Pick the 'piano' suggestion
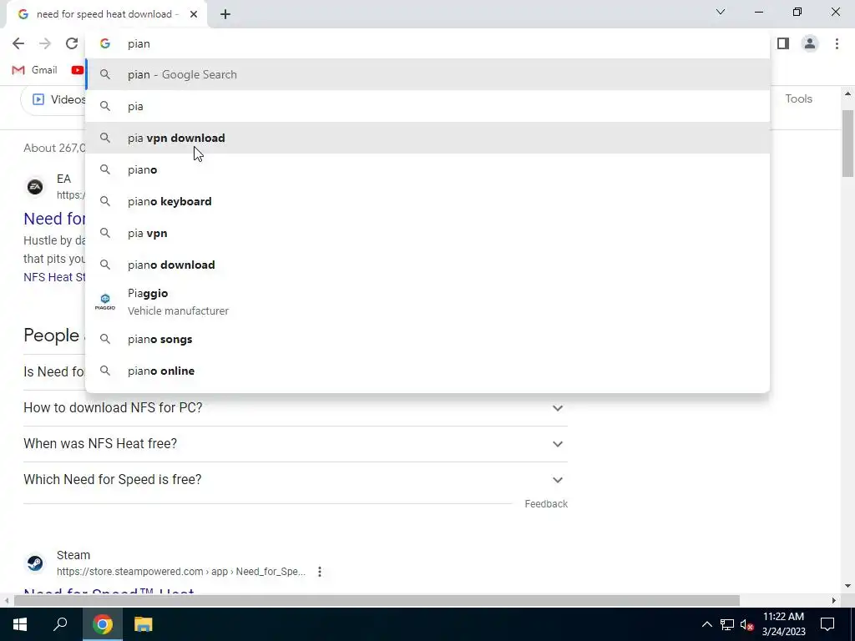The width and height of the screenshot is (855, 641). 427,169
